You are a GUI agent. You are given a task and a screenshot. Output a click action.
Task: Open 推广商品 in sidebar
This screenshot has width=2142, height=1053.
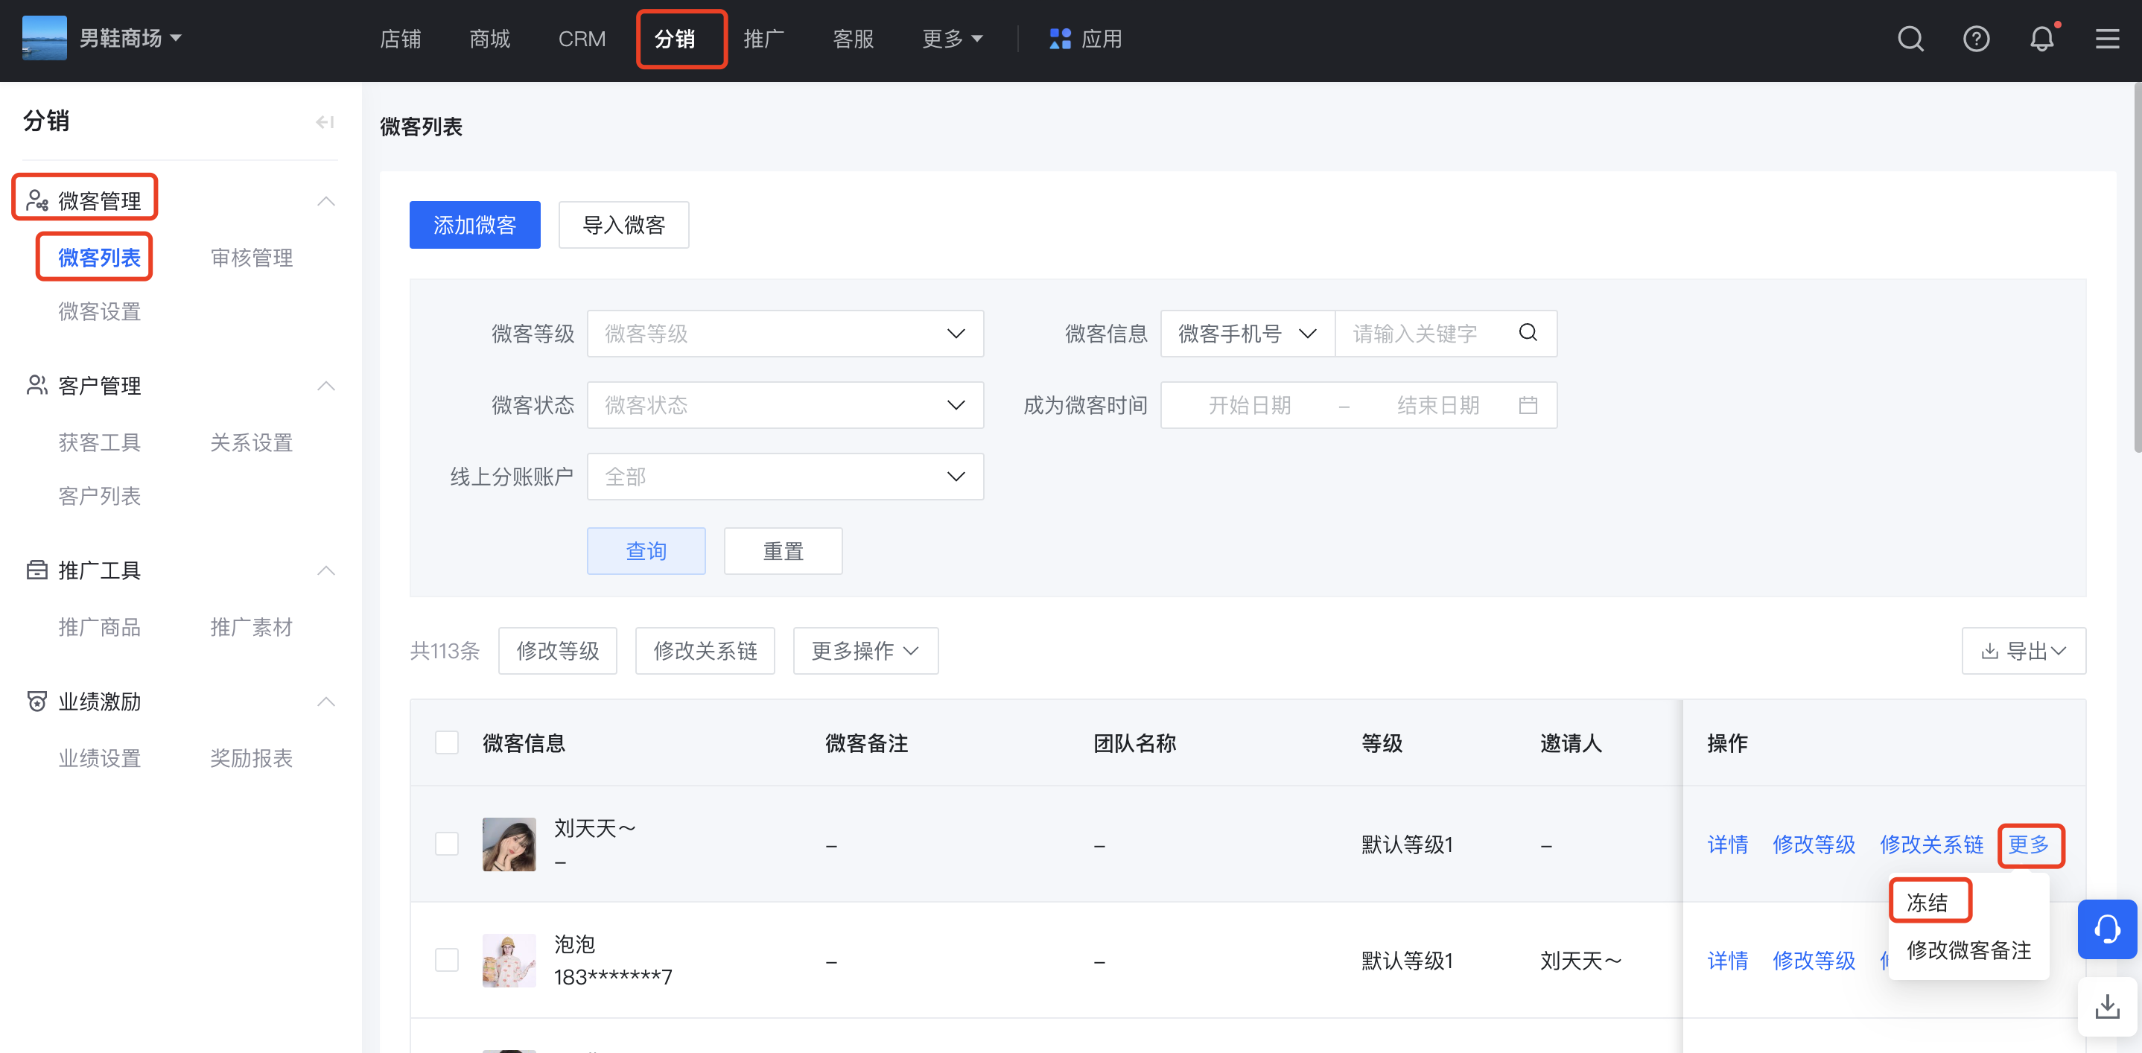[99, 626]
